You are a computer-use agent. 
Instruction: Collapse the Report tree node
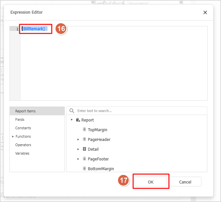click(72, 120)
